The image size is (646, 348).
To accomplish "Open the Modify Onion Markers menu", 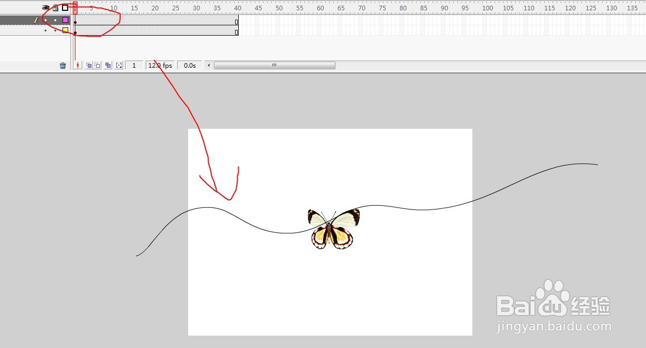I will point(119,66).
